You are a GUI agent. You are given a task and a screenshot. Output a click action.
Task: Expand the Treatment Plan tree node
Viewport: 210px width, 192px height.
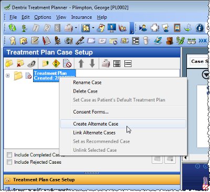(x=7, y=75)
